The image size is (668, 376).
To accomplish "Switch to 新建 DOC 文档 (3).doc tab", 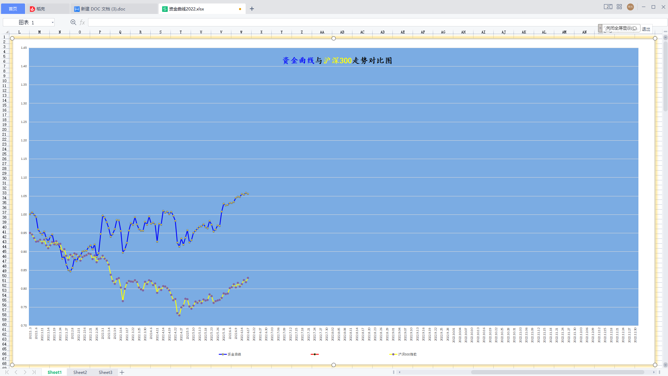I will tap(103, 9).
